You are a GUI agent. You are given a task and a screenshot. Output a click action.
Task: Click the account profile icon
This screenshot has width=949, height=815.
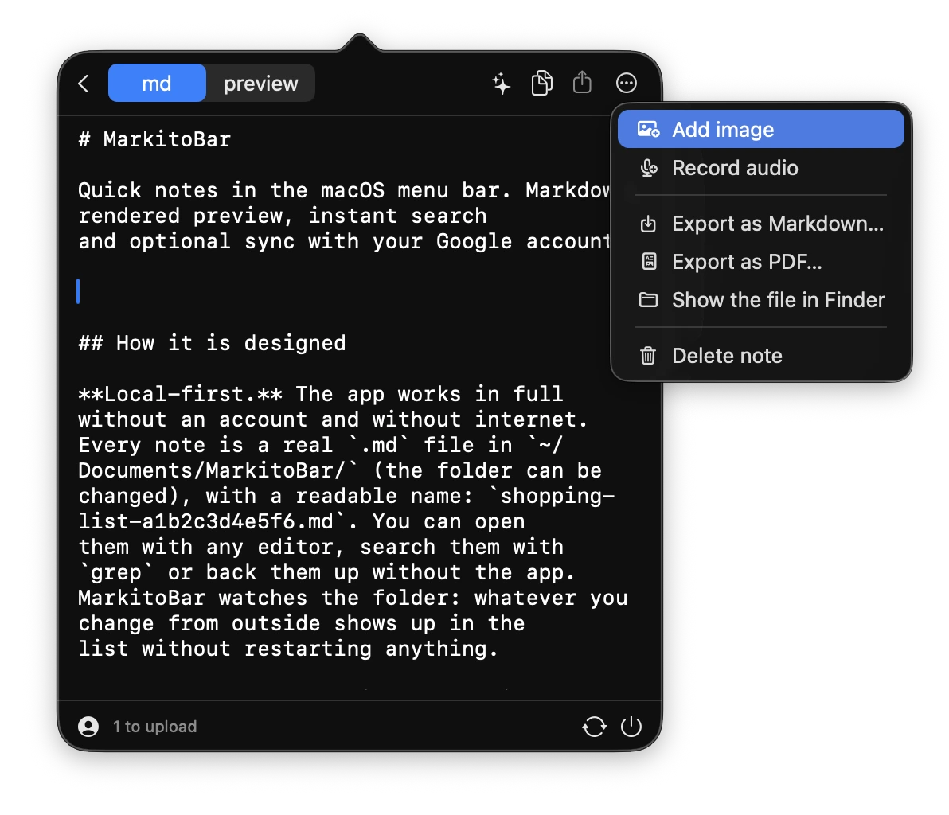point(88,726)
